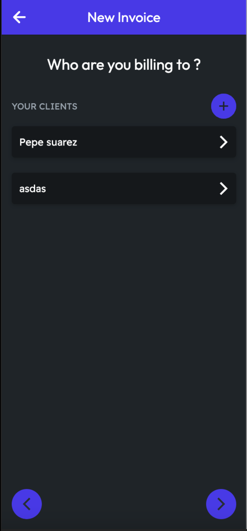The height and width of the screenshot is (531, 247).
Task: Click the back arrow in the header
Action: pos(19,17)
